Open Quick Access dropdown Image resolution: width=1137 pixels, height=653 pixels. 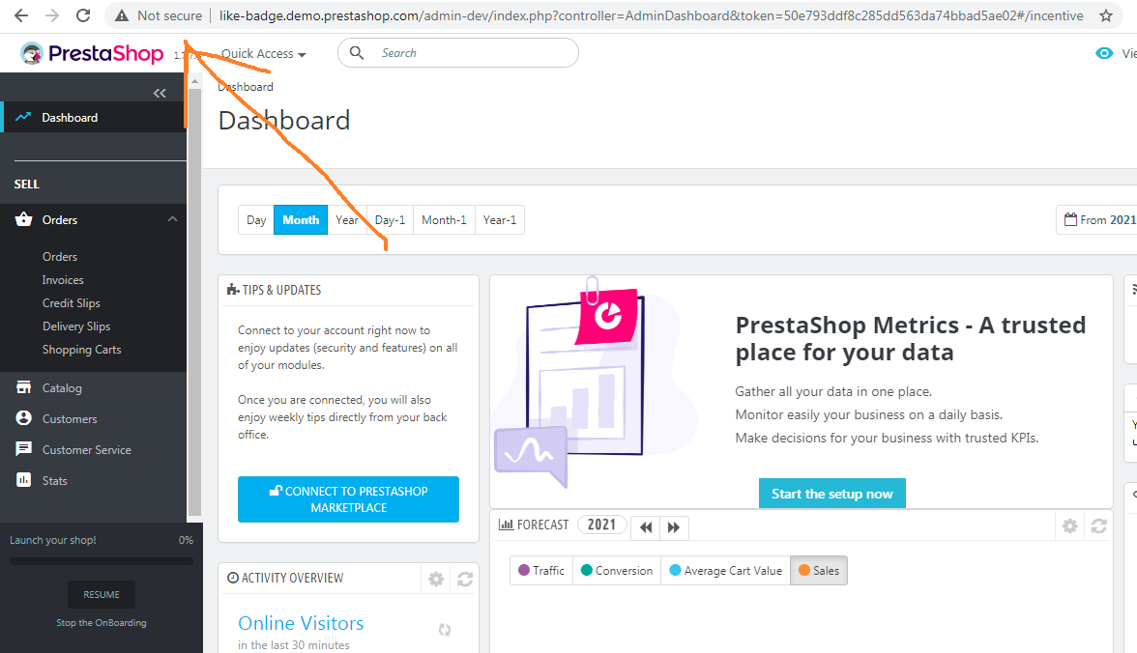pos(263,54)
